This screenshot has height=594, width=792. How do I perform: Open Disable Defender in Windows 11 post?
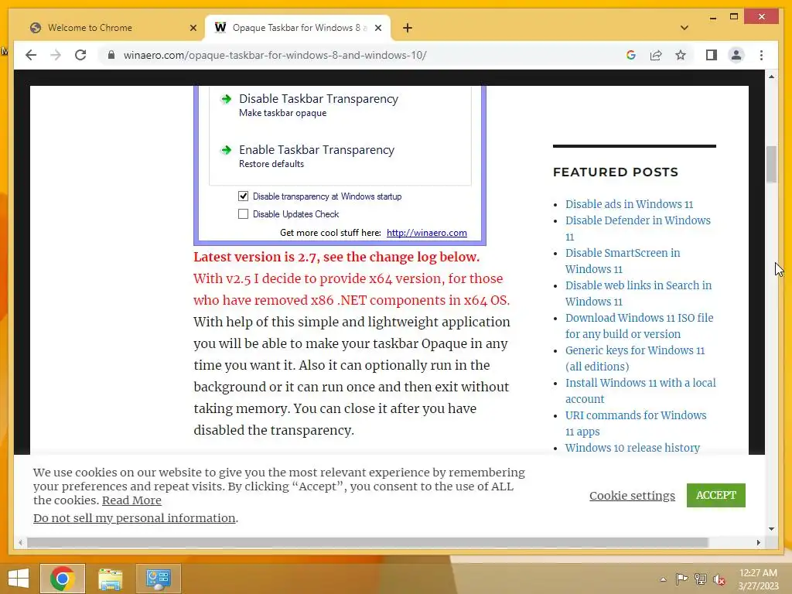tap(638, 228)
